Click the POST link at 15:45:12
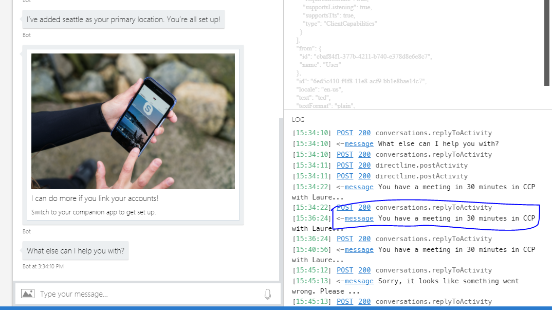The height and width of the screenshot is (310, 552). [x=344, y=270]
